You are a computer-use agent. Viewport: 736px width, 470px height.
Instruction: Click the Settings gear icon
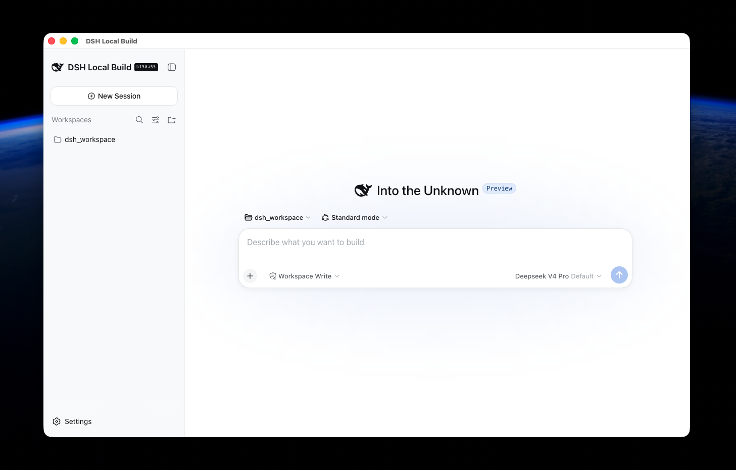(57, 421)
